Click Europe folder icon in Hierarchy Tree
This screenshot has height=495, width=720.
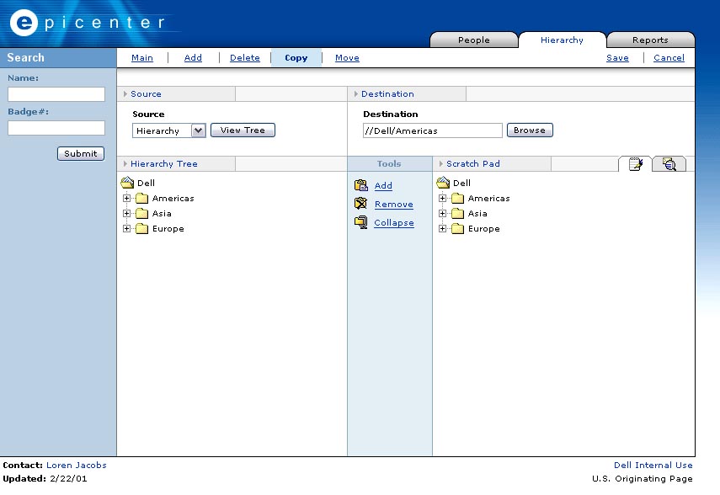tap(141, 229)
